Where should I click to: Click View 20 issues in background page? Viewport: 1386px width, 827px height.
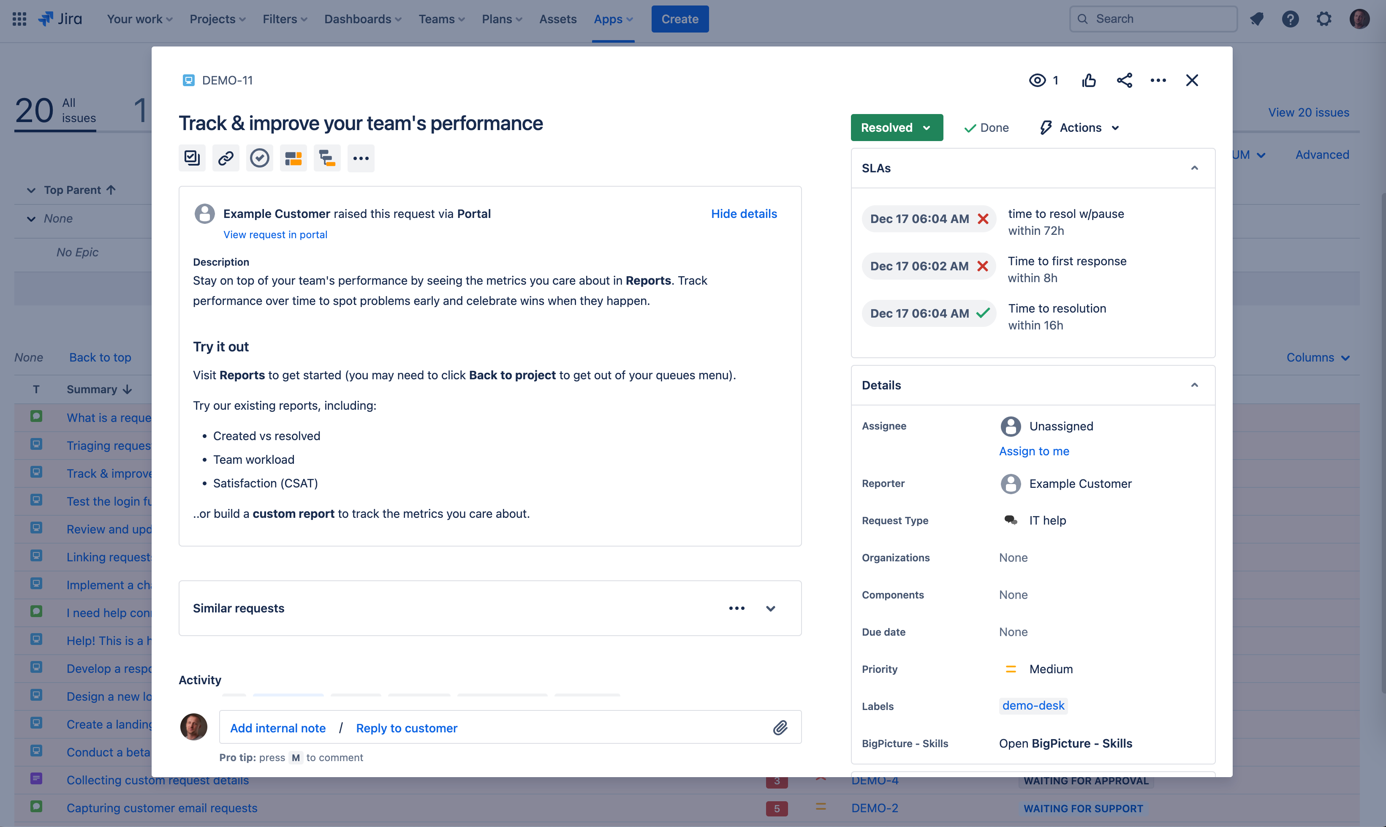(x=1309, y=112)
